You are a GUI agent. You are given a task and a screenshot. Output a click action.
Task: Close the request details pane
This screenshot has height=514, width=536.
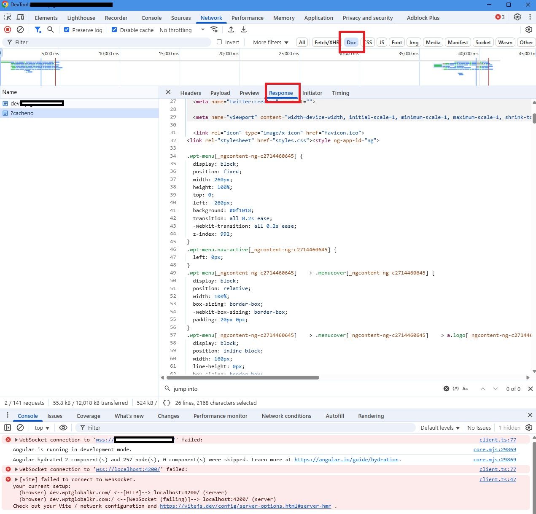(x=168, y=92)
